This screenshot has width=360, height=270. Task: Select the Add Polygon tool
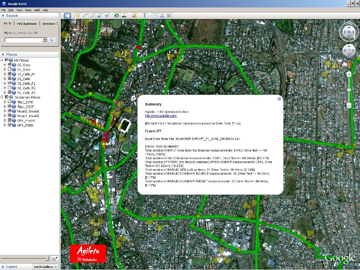coord(85,16)
